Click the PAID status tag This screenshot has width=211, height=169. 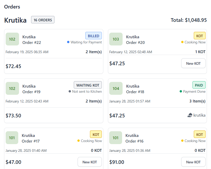199,85
